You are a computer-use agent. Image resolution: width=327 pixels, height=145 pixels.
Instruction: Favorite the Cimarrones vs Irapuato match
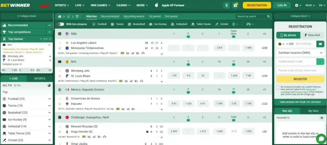[60, 104]
